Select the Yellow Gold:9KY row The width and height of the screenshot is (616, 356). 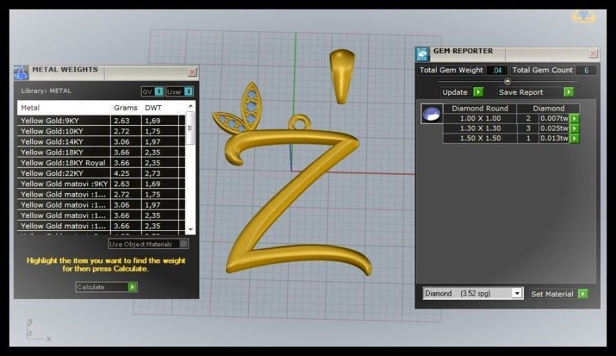pyautogui.click(x=101, y=121)
